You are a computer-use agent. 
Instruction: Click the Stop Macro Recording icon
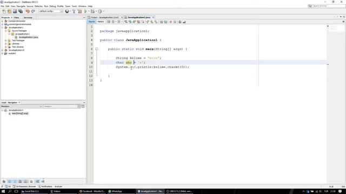click(175, 22)
